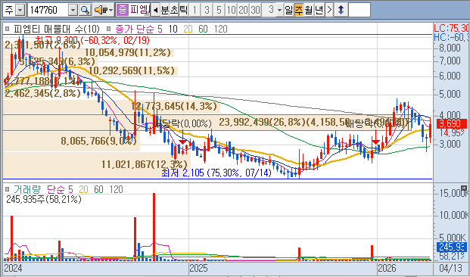Select the 20 interval button
This screenshot has width=470, height=277.
point(243,10)
